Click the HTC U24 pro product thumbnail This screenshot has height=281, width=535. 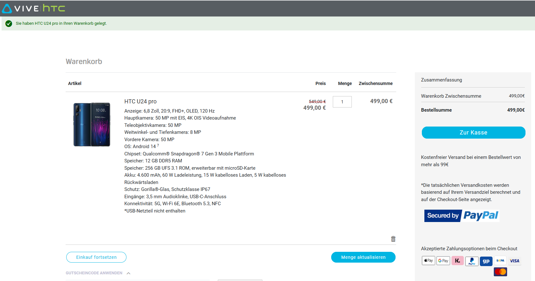[x=92, y=124]
